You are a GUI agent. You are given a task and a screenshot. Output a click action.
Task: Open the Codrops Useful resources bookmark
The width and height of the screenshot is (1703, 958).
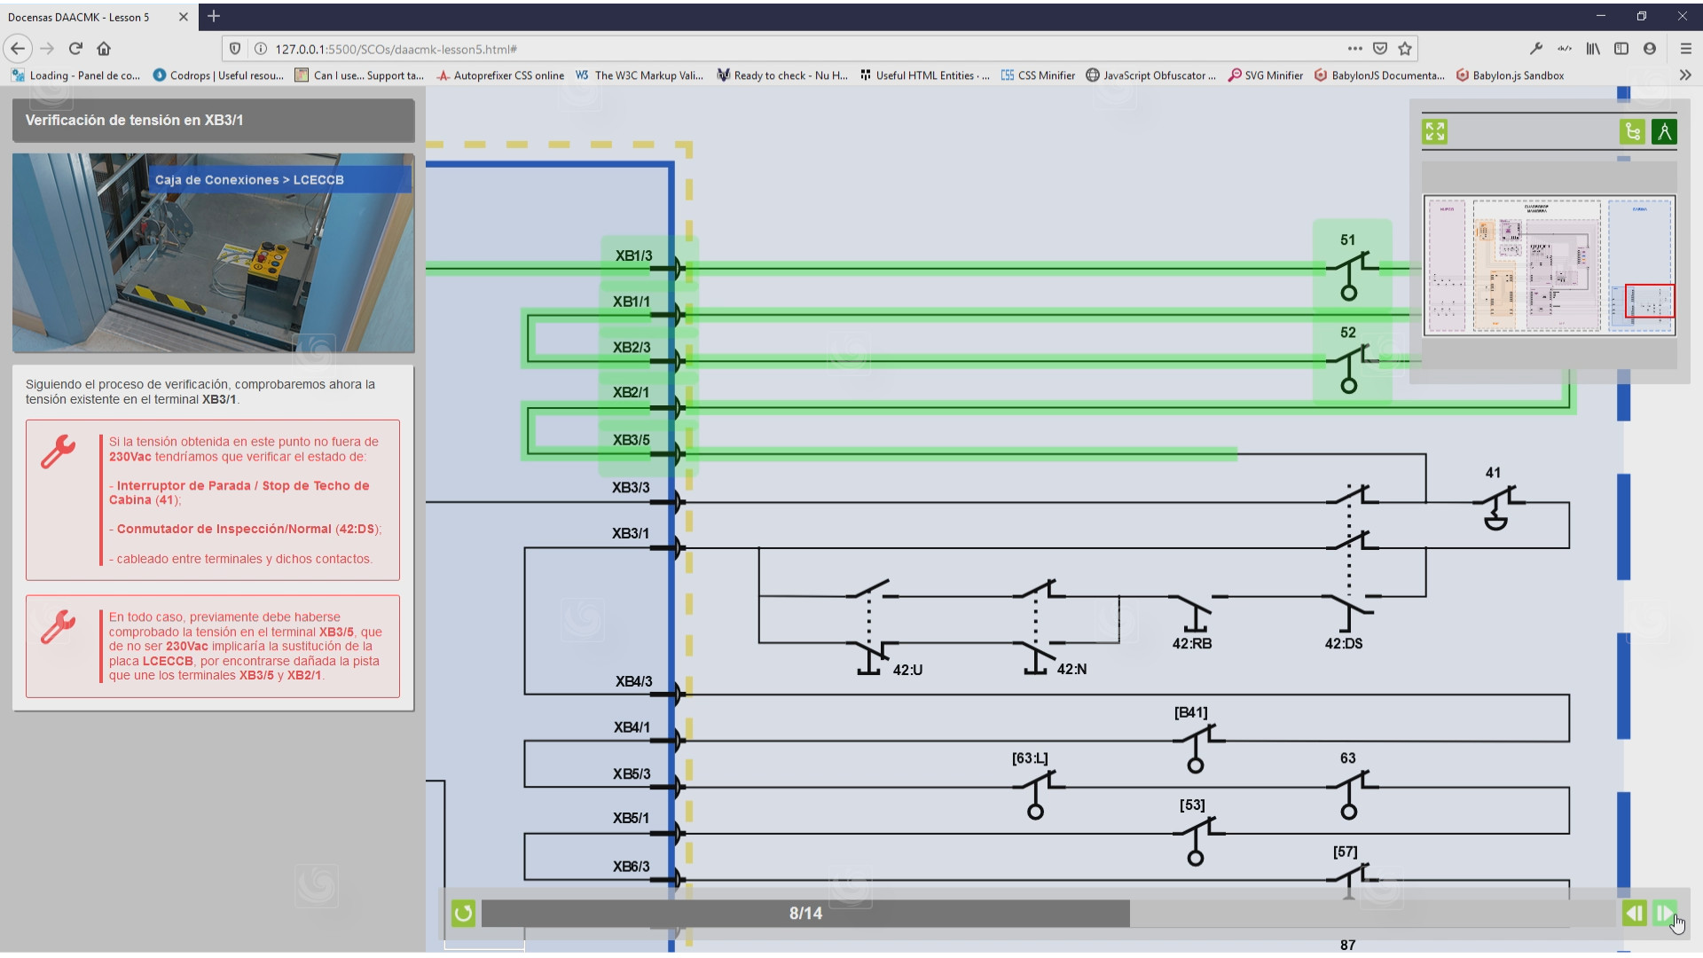(218, 75)
